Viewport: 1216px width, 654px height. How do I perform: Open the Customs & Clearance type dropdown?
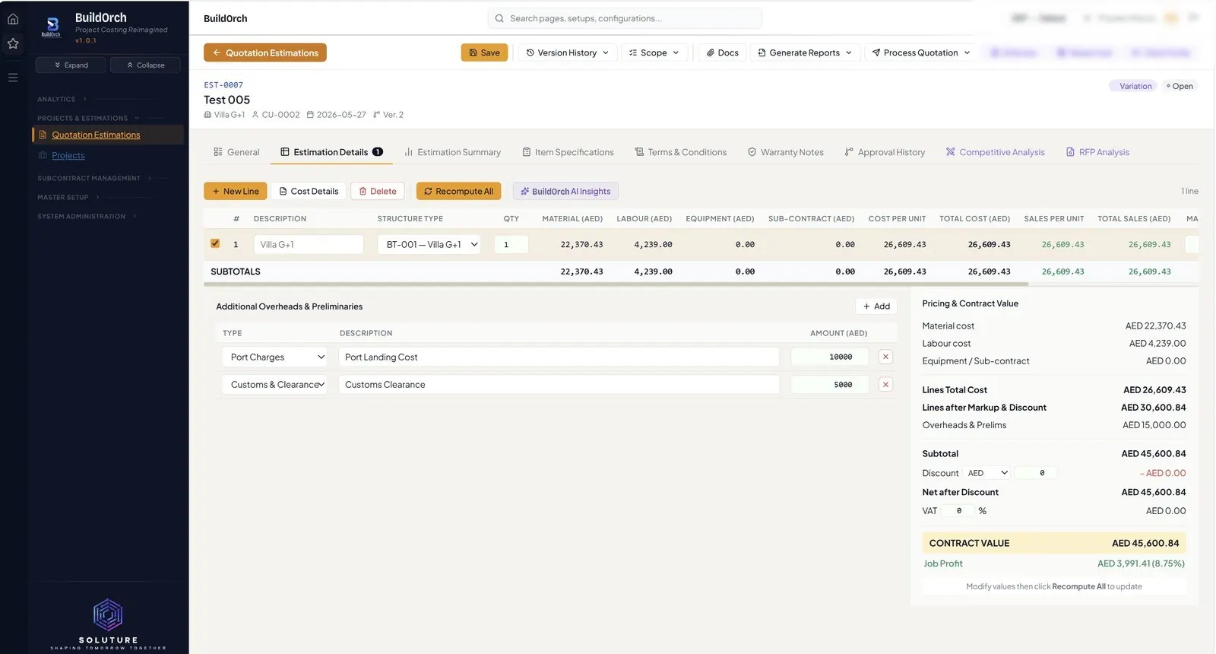(x=275, y=385)
